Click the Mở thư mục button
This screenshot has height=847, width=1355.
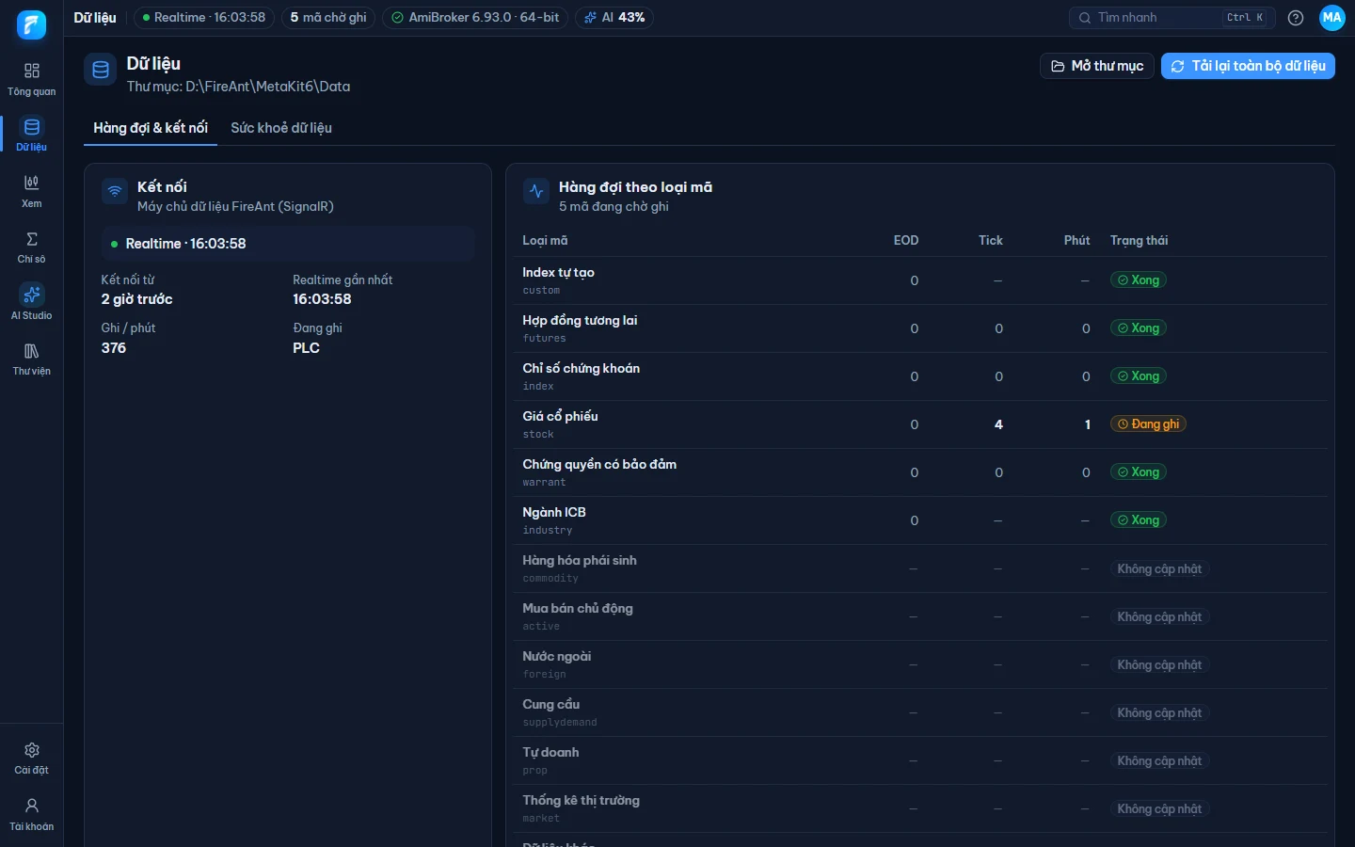1097,66
